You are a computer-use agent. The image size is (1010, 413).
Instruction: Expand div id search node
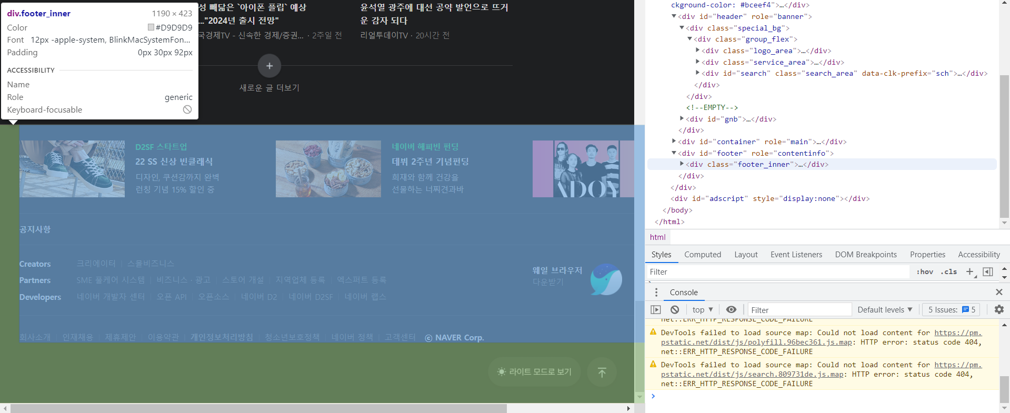pyautogui.click(x=697, y=73)
